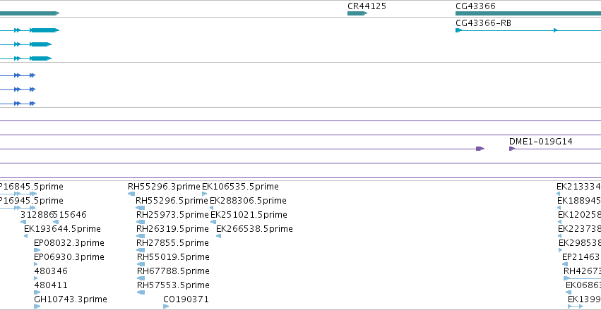The image size is (601, 310).
Task: Click the GH10743.3prime EST marker
Action: 37,306
